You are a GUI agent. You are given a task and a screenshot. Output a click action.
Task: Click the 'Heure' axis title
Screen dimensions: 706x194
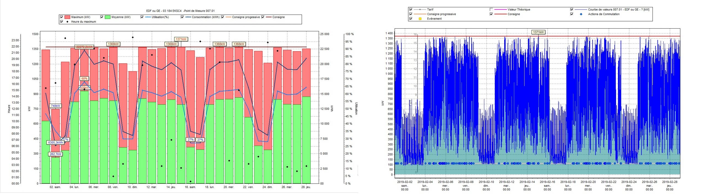point(9,109)
